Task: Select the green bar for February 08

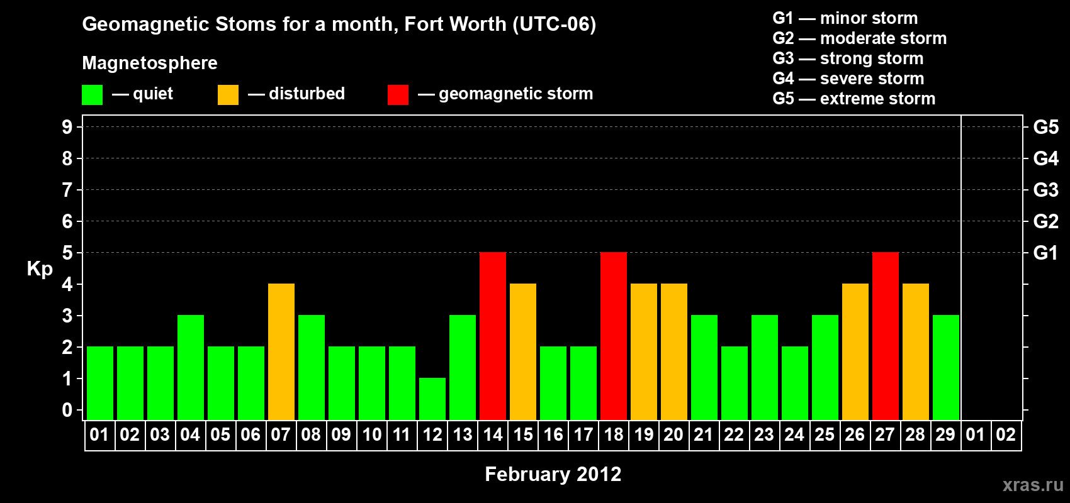Action: [x=312, y=367]
